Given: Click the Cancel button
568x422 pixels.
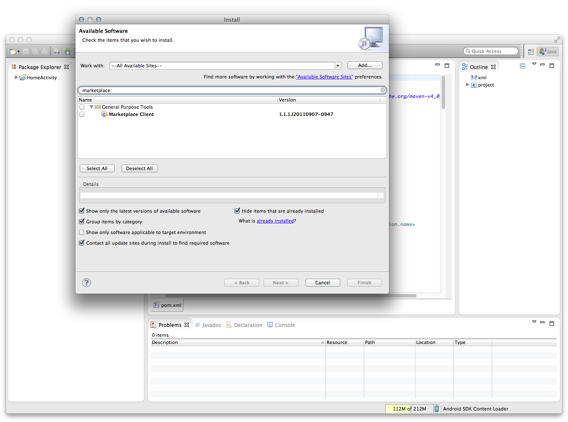Looking at the screenshot, I should pos(322,283).
